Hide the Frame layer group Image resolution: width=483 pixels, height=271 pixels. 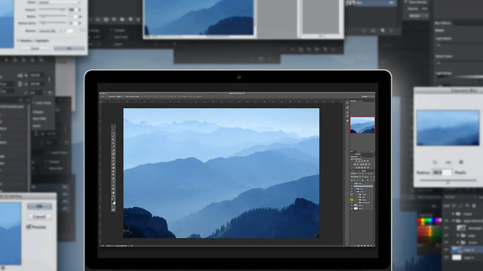(x=351, y=183)
